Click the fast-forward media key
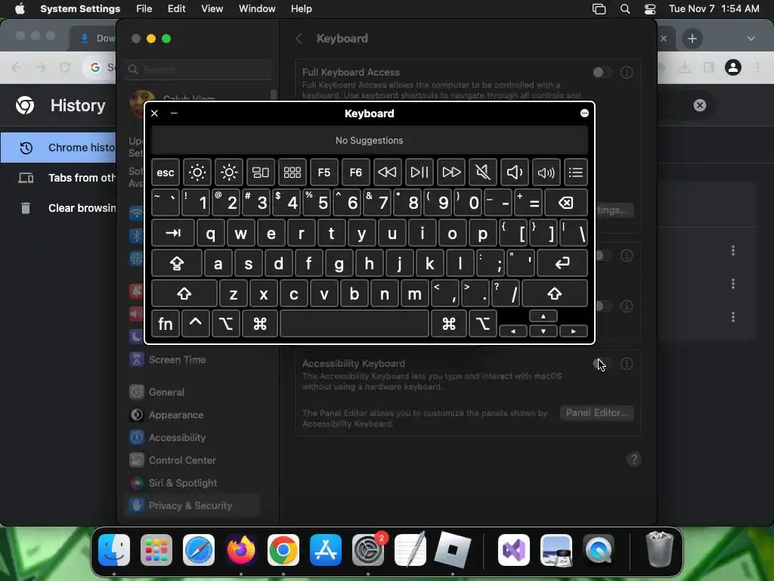 (451, 172)
